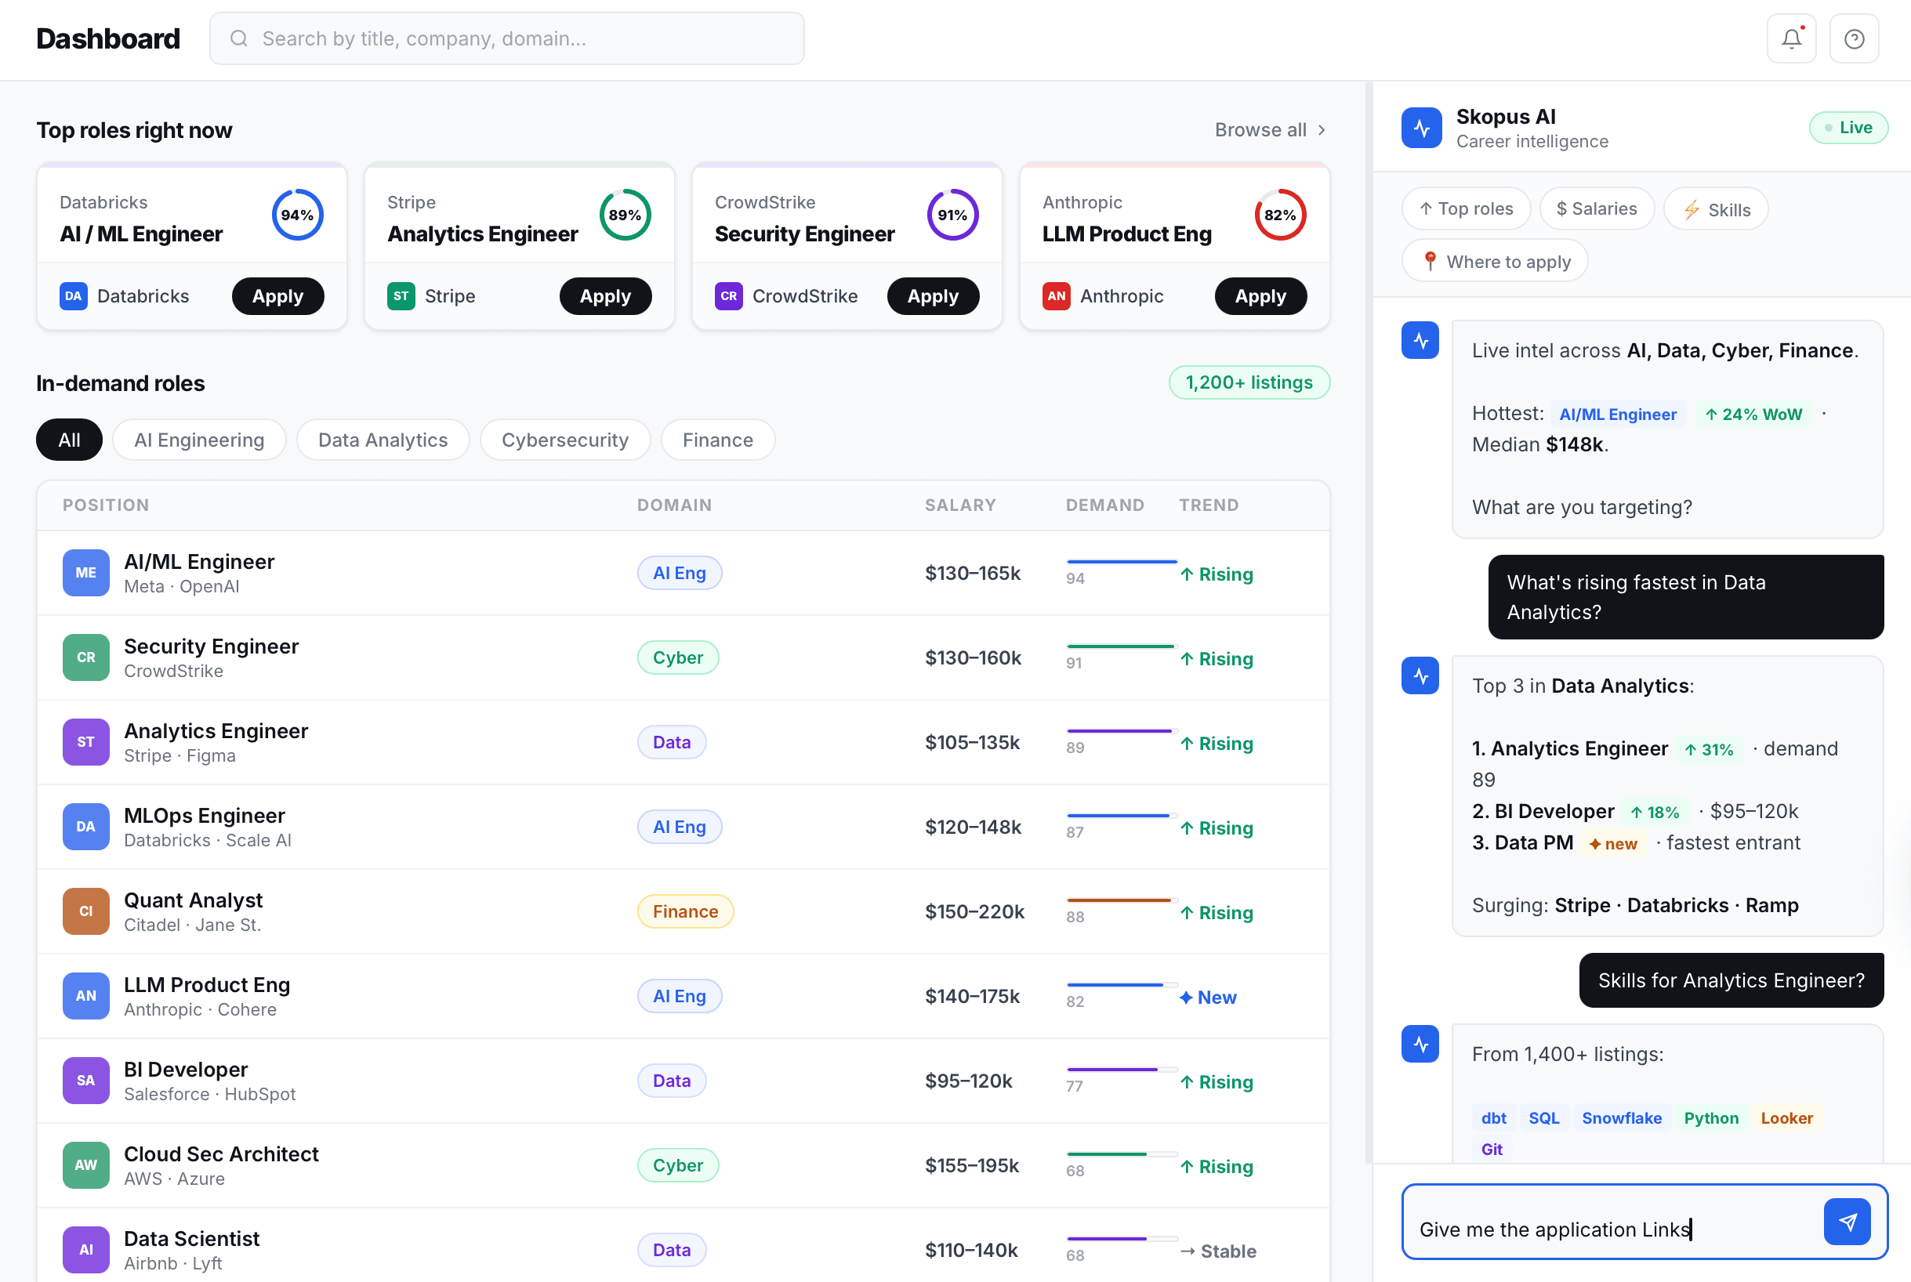The image size is (1911, 1282).
Task: Click the AI Eng tag on the MLOps Engineer row
Action: pos(680,827)
